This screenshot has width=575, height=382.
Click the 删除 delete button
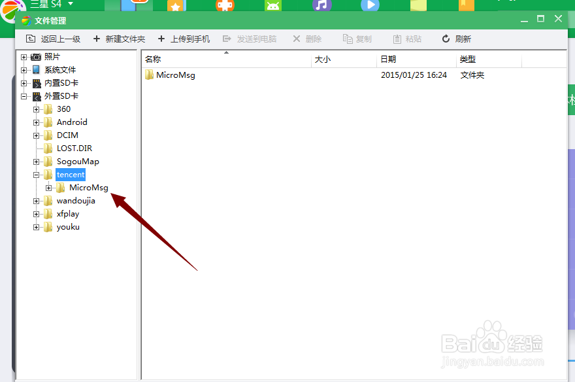pyautogui.click(x=307, y=39)
